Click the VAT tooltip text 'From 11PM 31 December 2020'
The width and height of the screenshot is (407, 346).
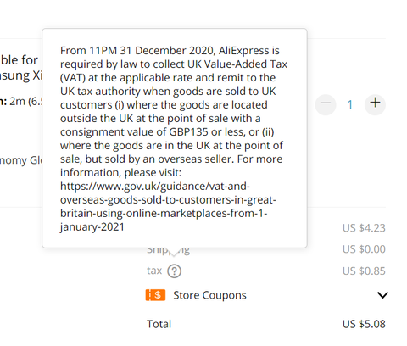[x=137, y=51]
